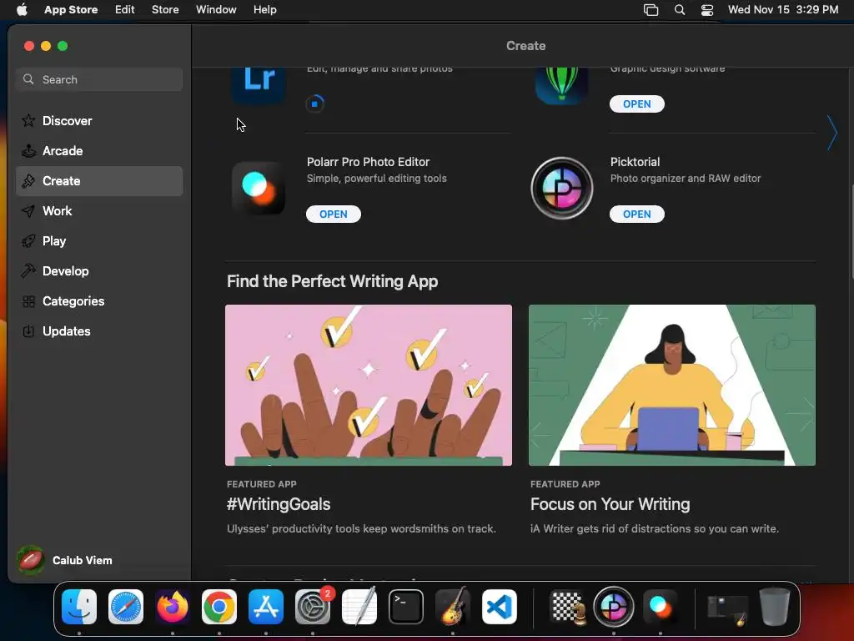
Task: Click the Search field in sidebar
Action: pyautogui.click(x=99, y=79)
